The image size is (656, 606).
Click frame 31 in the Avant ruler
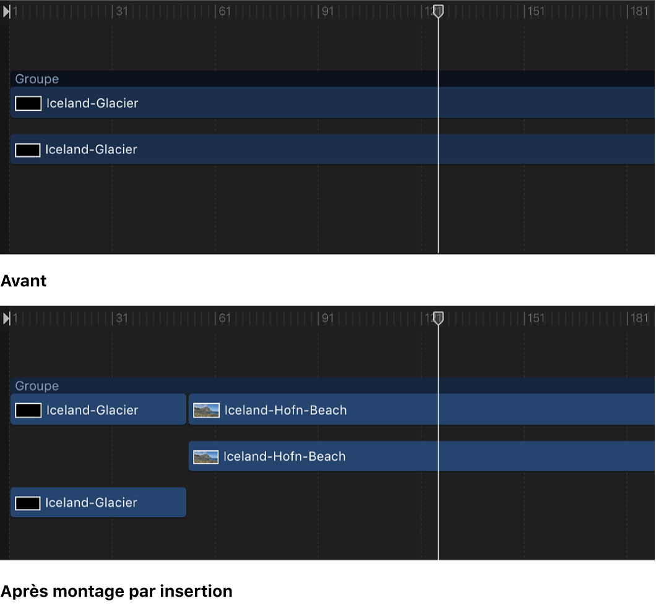(x=122, y=11)
